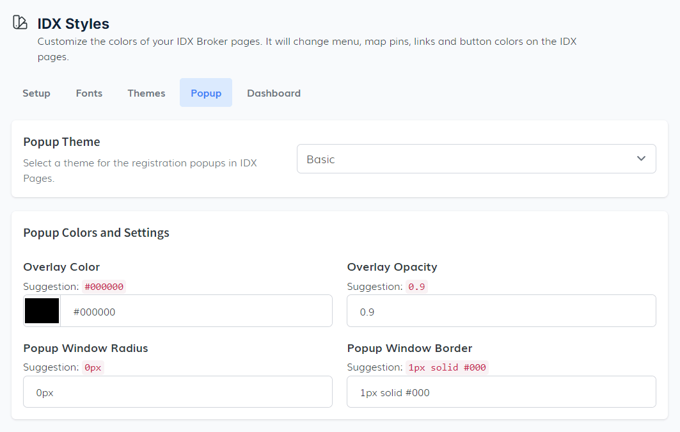This screenshot has height=432, width=680.
Task: Switch to the Setup tab
Action: [x=36, y=93]
